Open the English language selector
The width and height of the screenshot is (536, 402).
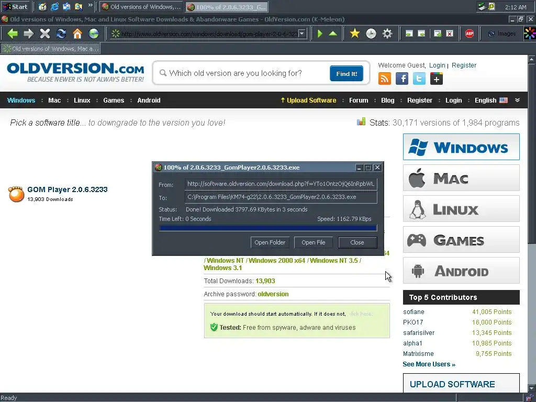coord(491,100)
